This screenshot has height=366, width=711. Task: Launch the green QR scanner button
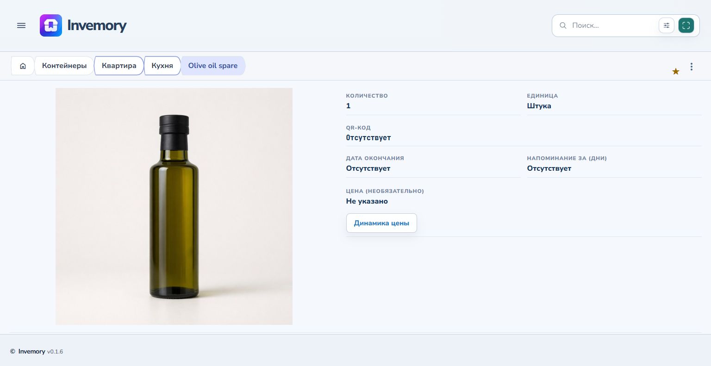pyautogui.click(x=686, y=25)
